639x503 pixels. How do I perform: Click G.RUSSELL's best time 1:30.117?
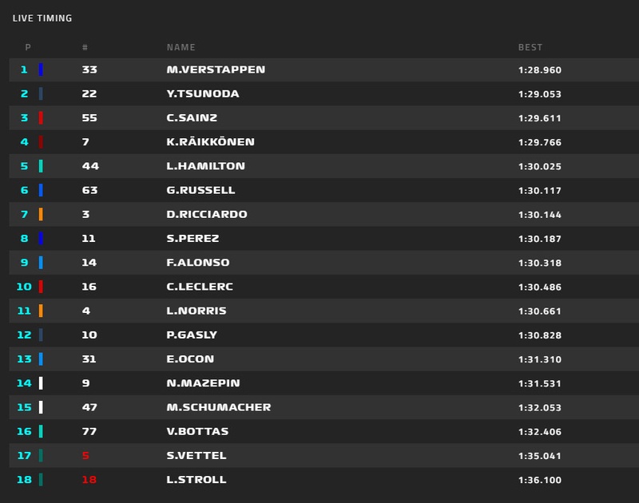point(539,191)
